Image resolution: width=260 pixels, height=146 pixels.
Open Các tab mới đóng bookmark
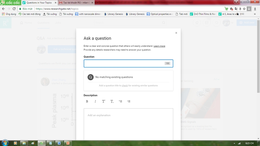[29, 14]
